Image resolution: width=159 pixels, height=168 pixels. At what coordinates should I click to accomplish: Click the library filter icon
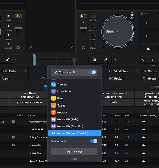coord(148,110)
